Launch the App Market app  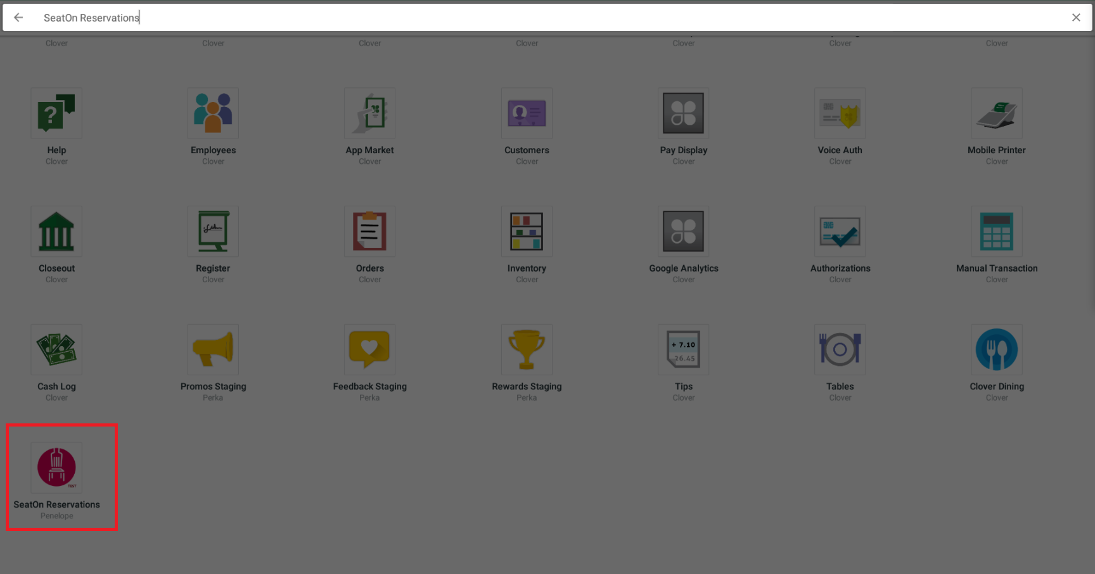click(x=369, y=113)
